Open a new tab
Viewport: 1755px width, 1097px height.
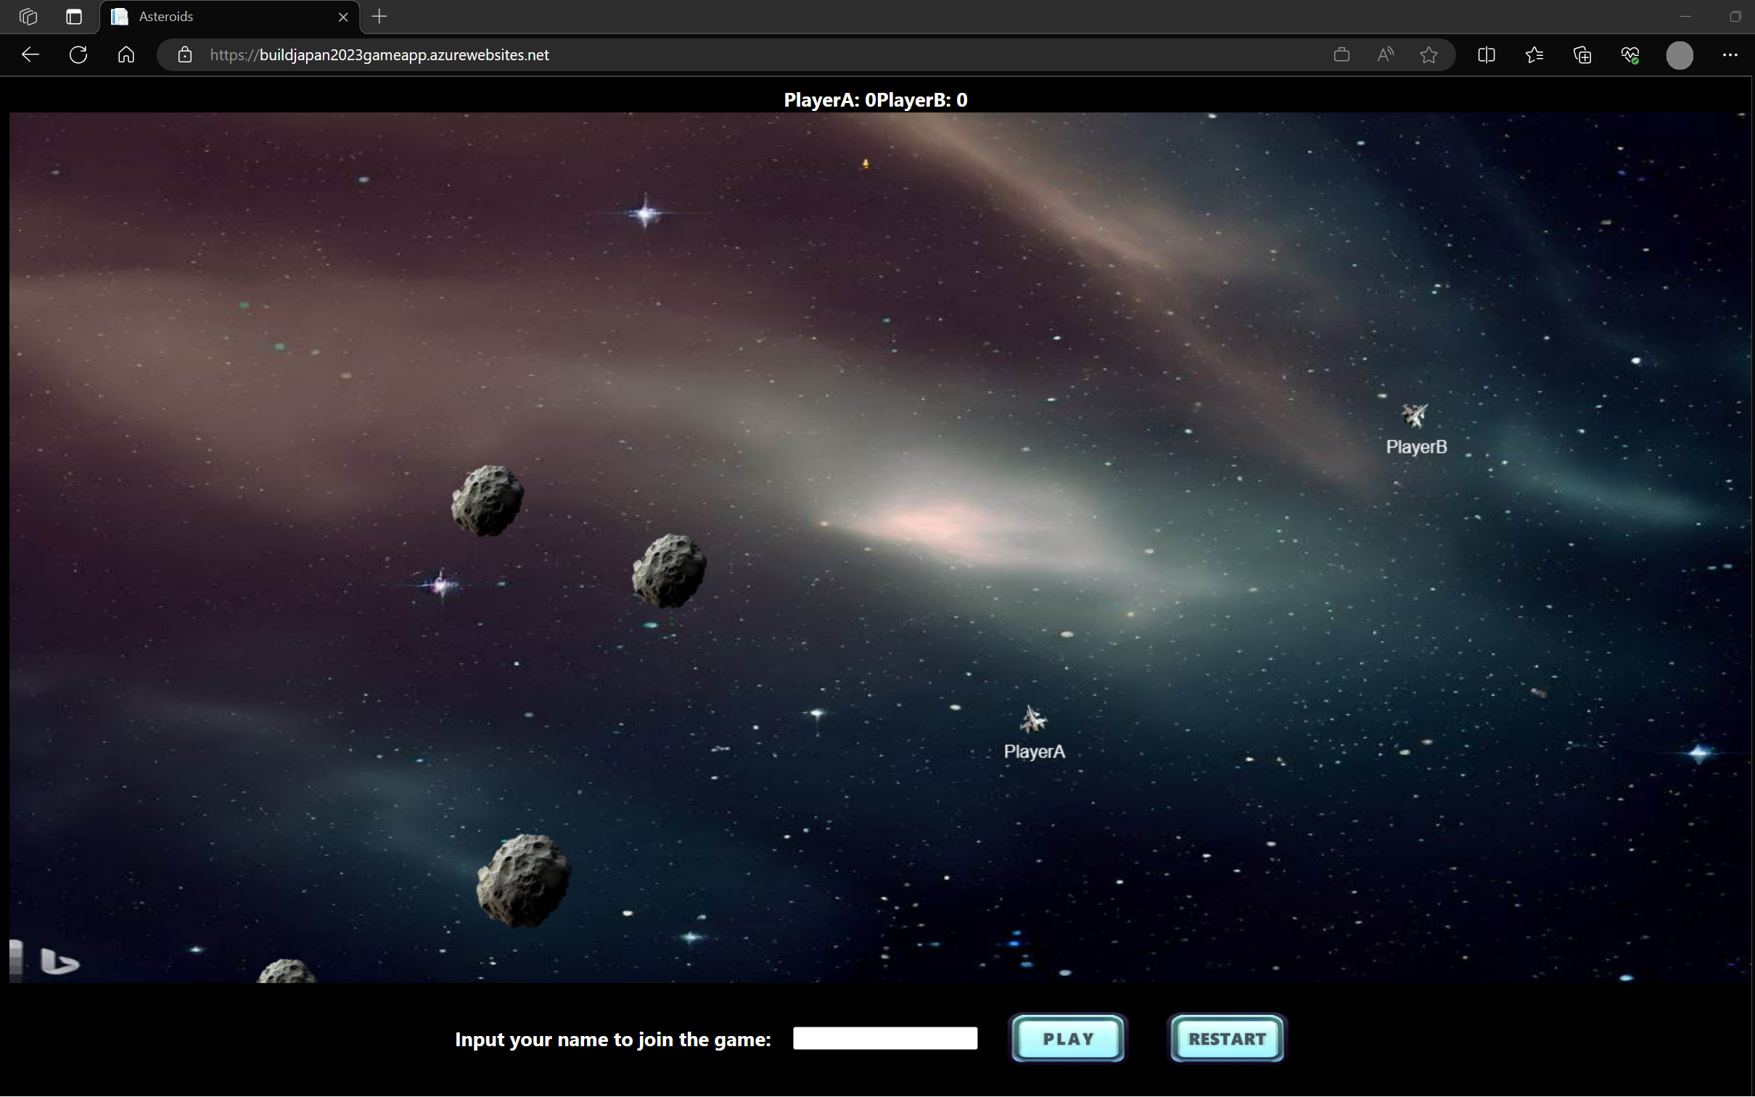click(379, 16)
